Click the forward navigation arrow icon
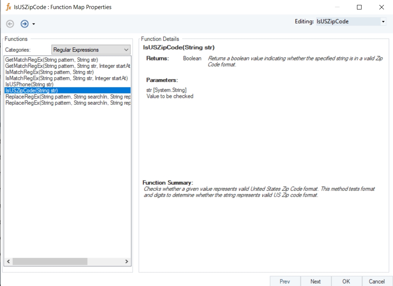This screenshot has height=286, width=393. click(24, 24)
